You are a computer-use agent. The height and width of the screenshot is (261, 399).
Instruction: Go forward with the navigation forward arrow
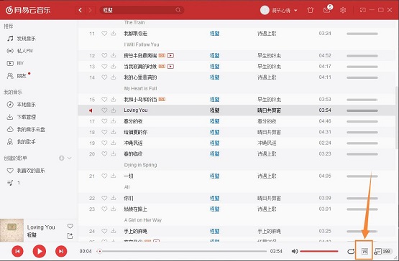(x=90, y=10)
